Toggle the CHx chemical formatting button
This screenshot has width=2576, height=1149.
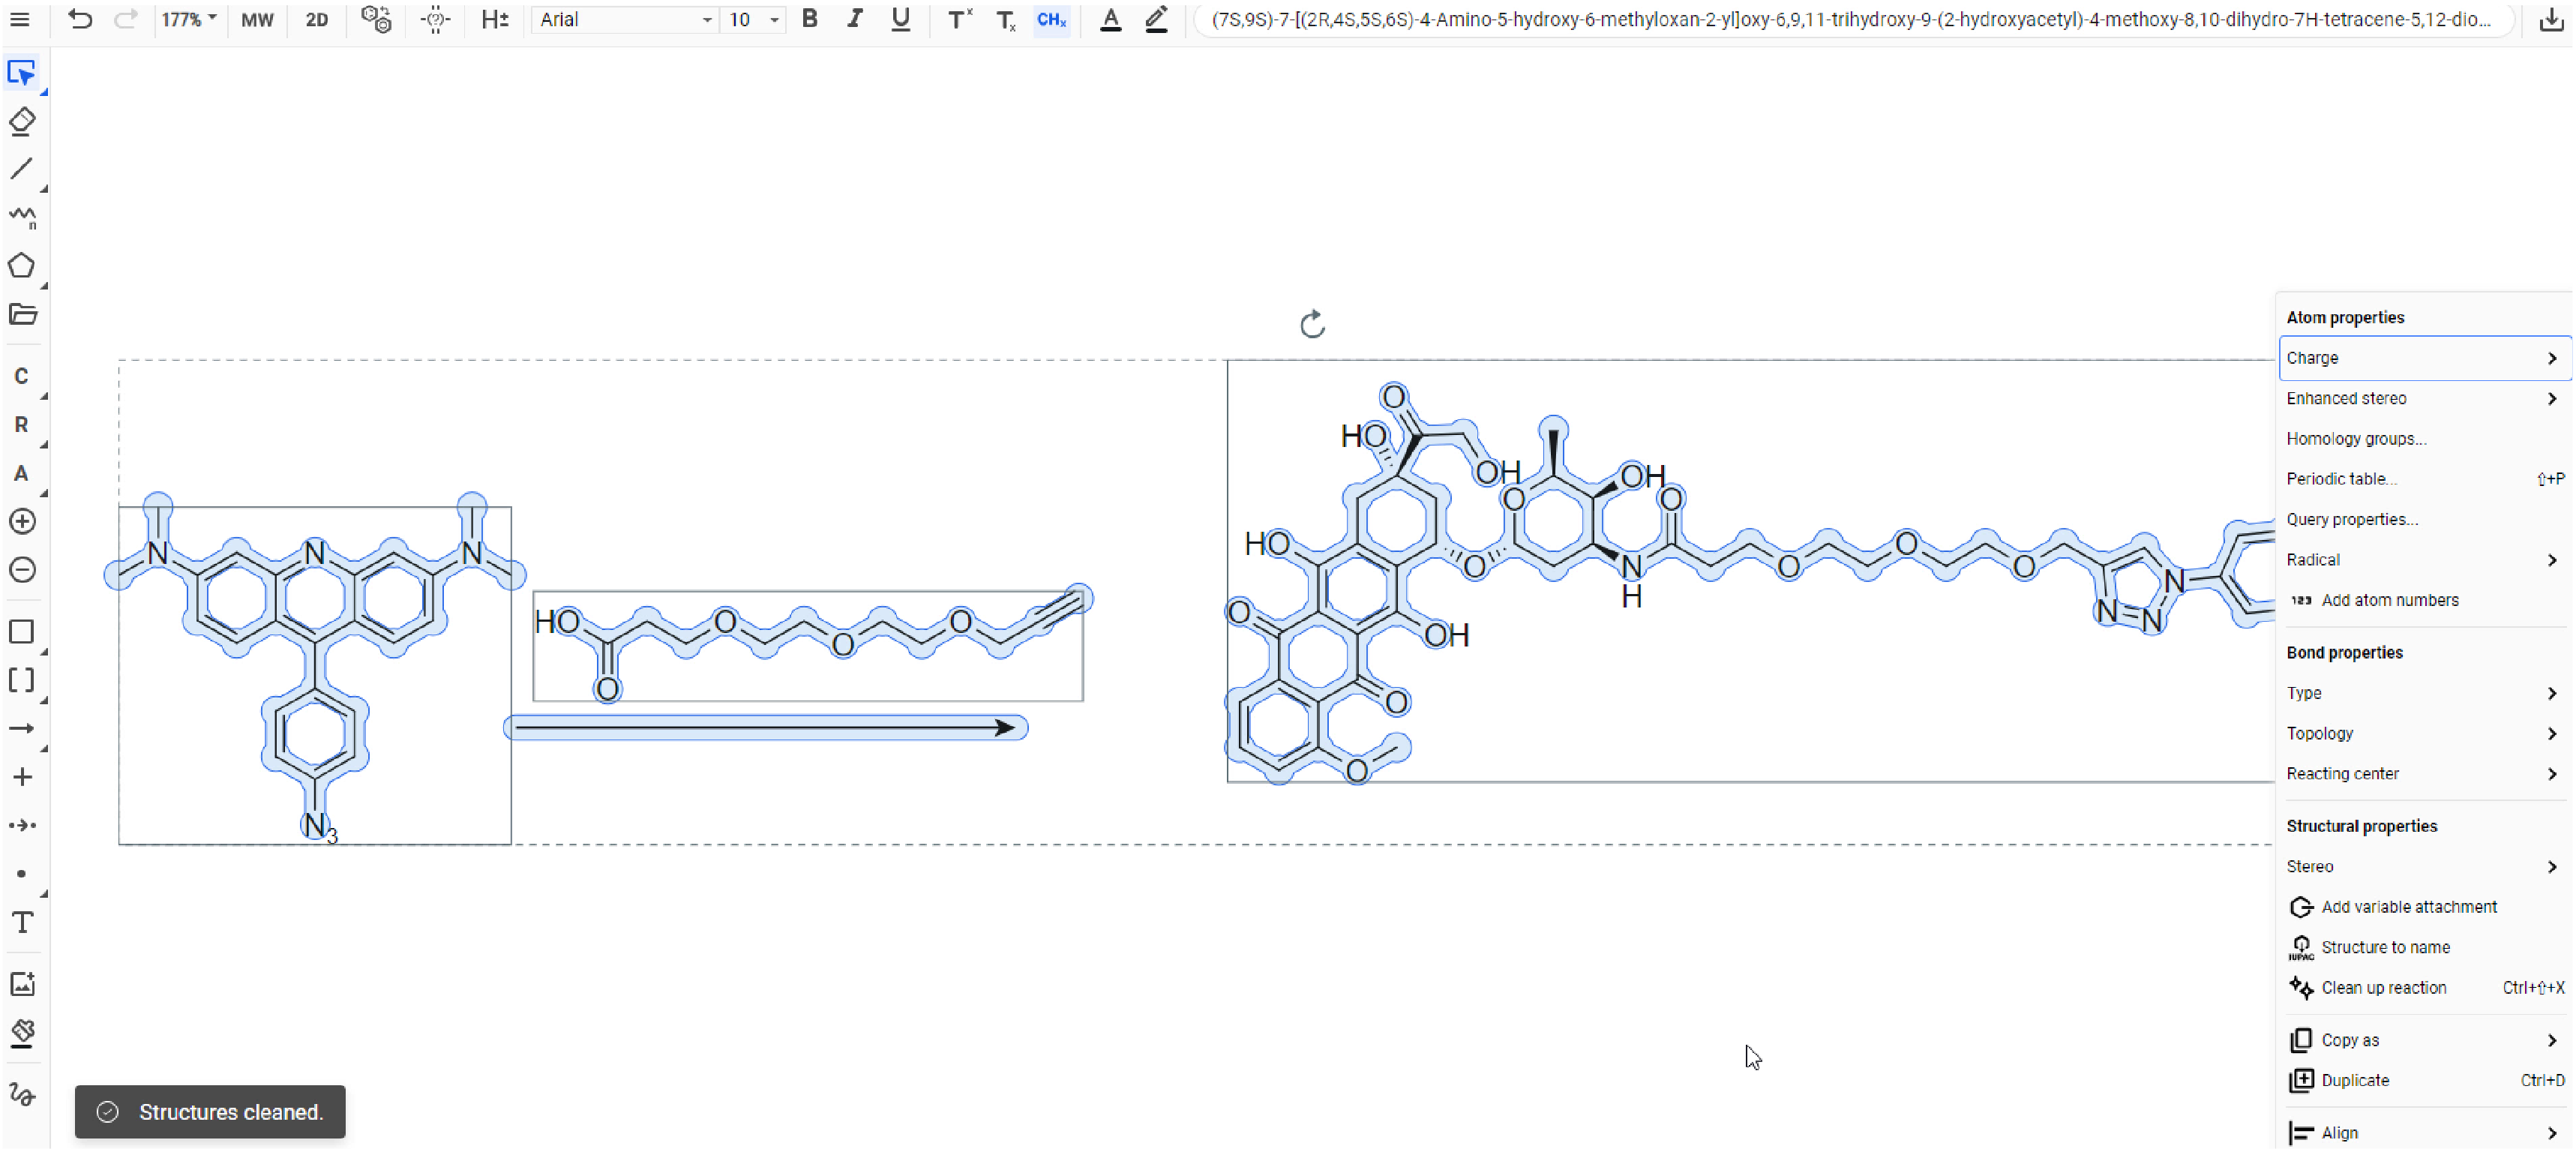[1051, 19]
